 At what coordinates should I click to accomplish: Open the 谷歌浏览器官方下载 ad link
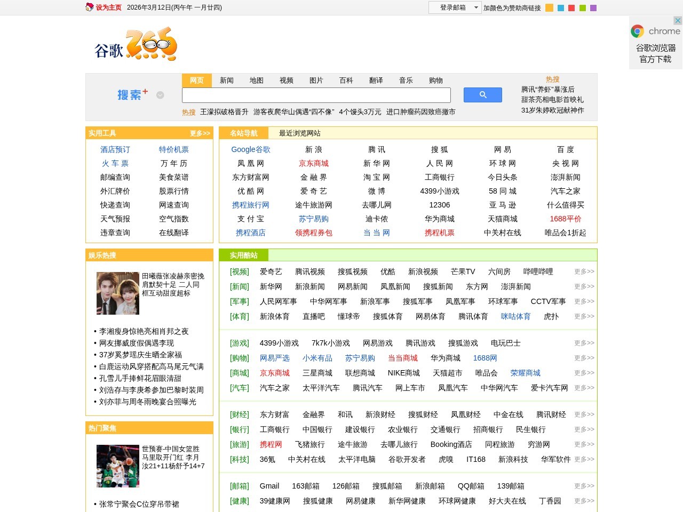pyautogui.click(x=657, y=53)
